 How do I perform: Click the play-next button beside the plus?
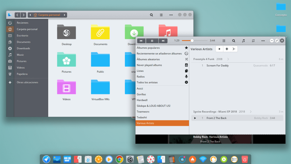pos(234,49)
